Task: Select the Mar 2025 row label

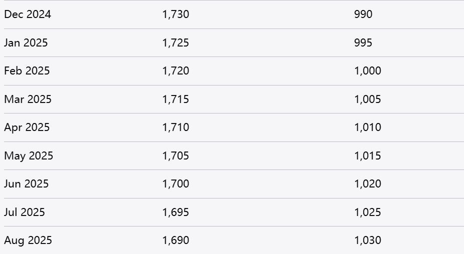Action: [28, 99]
